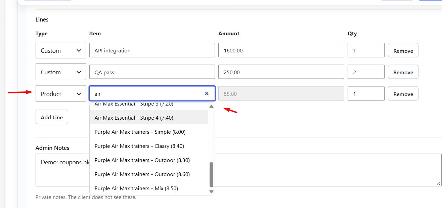Edit quantity for the QA pass line
Viewport: 442px width, 208px height.
366,72
